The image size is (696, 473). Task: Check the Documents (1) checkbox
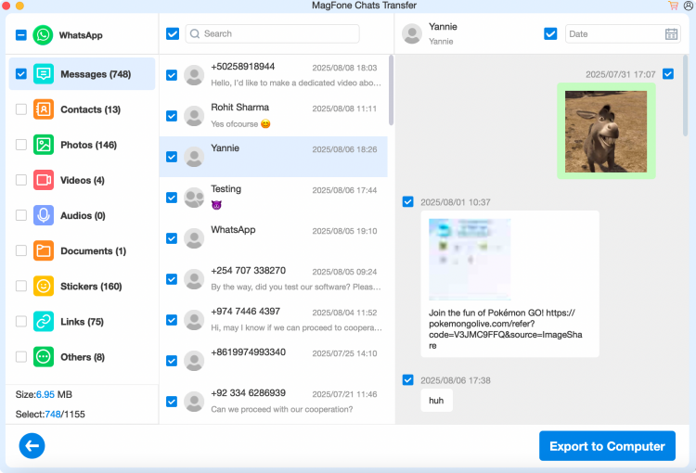pyautogui.click(x=20, y=250)
